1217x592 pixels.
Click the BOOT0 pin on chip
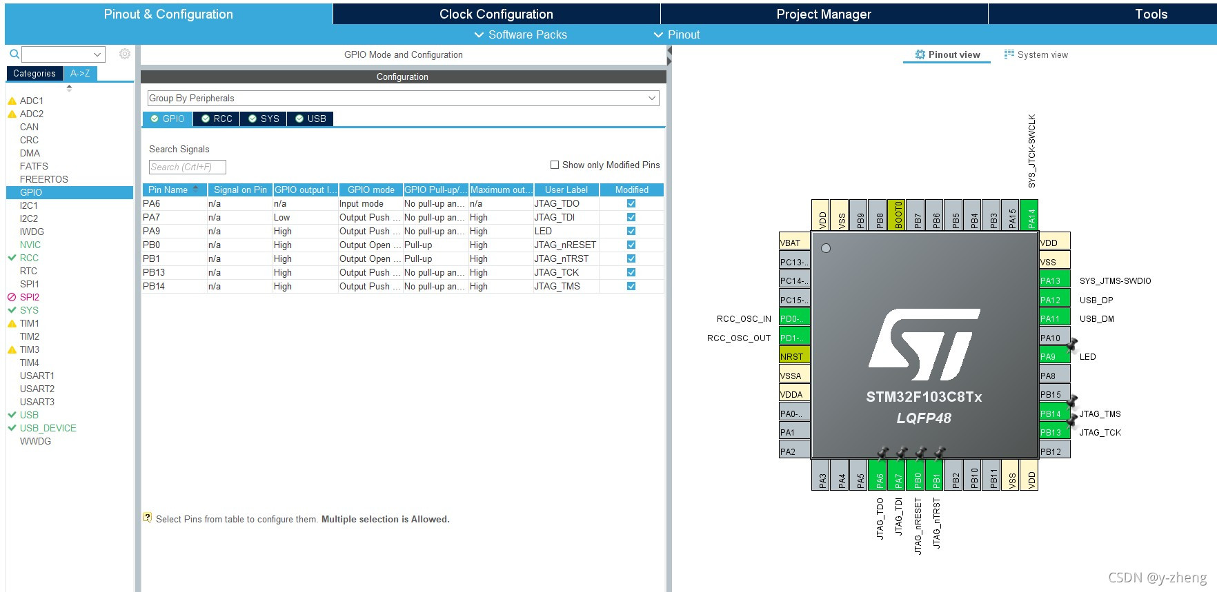point(898,215)
